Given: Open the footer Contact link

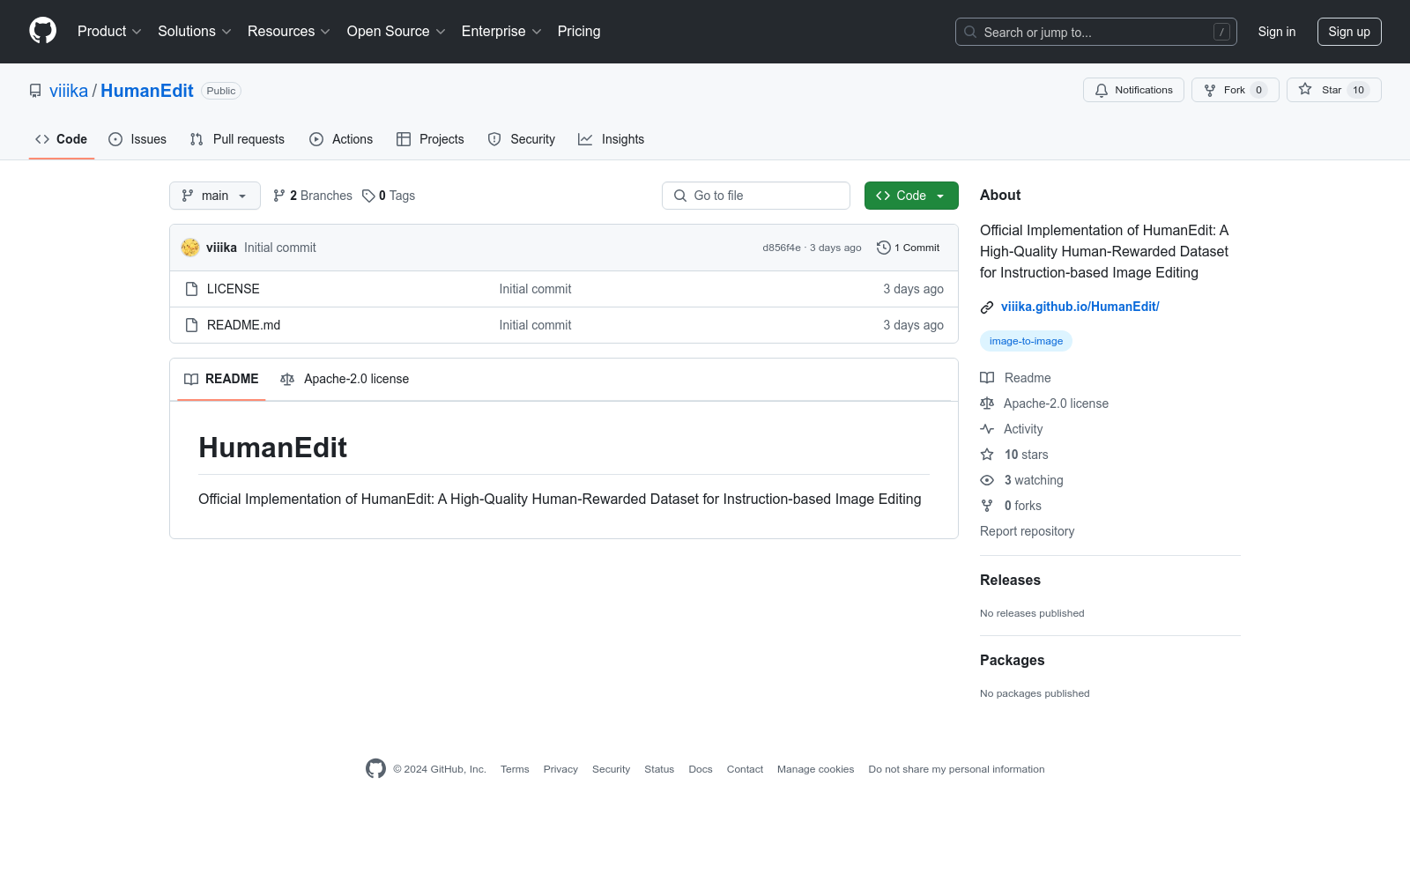Looking at the screenshot, I should pos(745,769).
